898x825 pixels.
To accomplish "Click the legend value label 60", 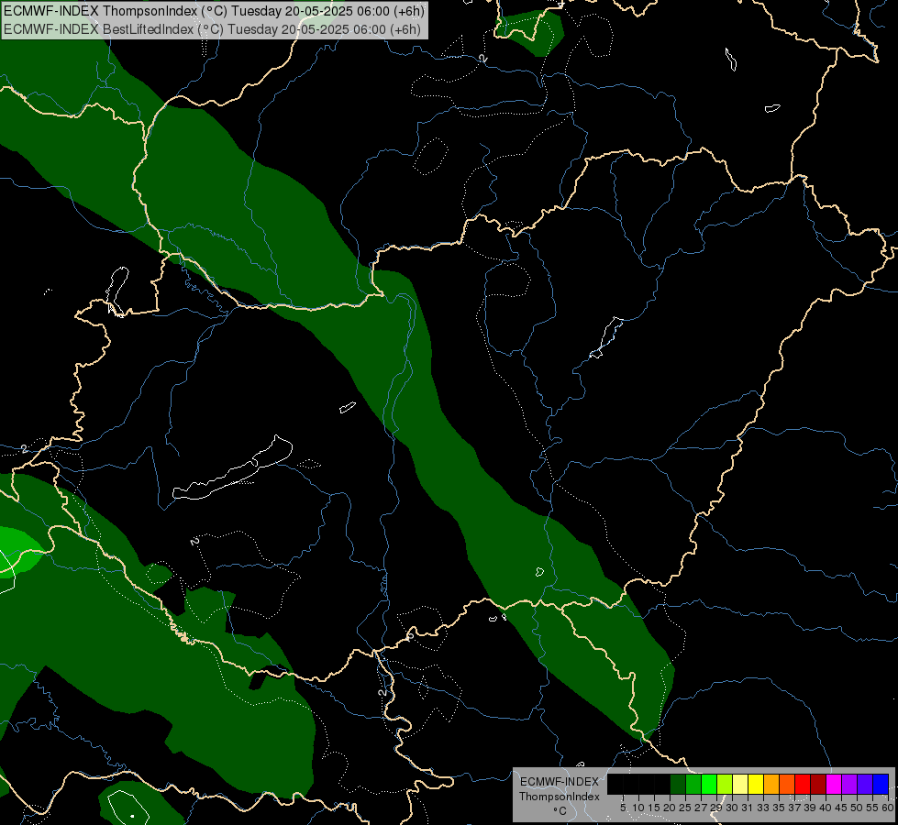I will pos(888,808).
